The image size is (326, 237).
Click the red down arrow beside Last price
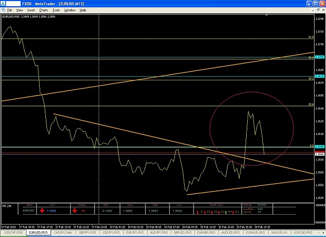pyautogui.click(x=42, y=210)
